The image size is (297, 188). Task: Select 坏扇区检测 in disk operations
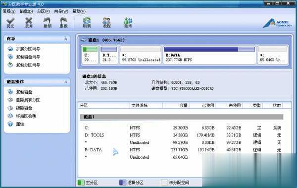26,116
